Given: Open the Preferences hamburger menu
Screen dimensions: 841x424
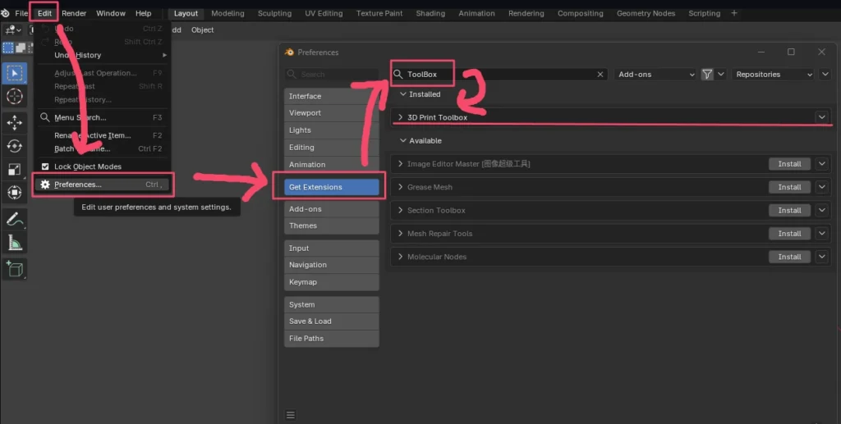Looking at the screenshot, I should (291, 415).
